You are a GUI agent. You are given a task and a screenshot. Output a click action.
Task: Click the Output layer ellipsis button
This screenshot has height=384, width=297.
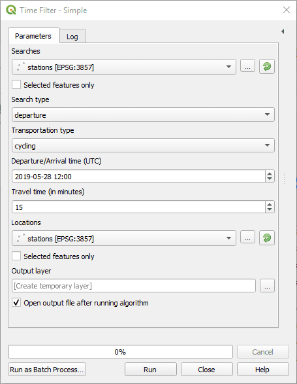(267, 286)
